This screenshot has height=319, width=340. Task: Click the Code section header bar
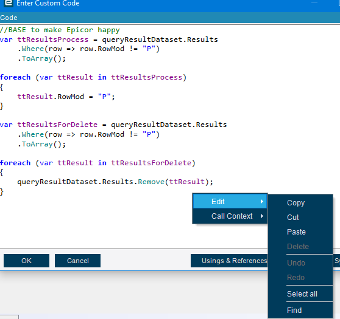pos(170,18)
